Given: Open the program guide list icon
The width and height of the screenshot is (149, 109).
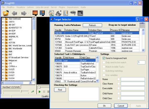Looking at the screenshot, I should [66, 13].
